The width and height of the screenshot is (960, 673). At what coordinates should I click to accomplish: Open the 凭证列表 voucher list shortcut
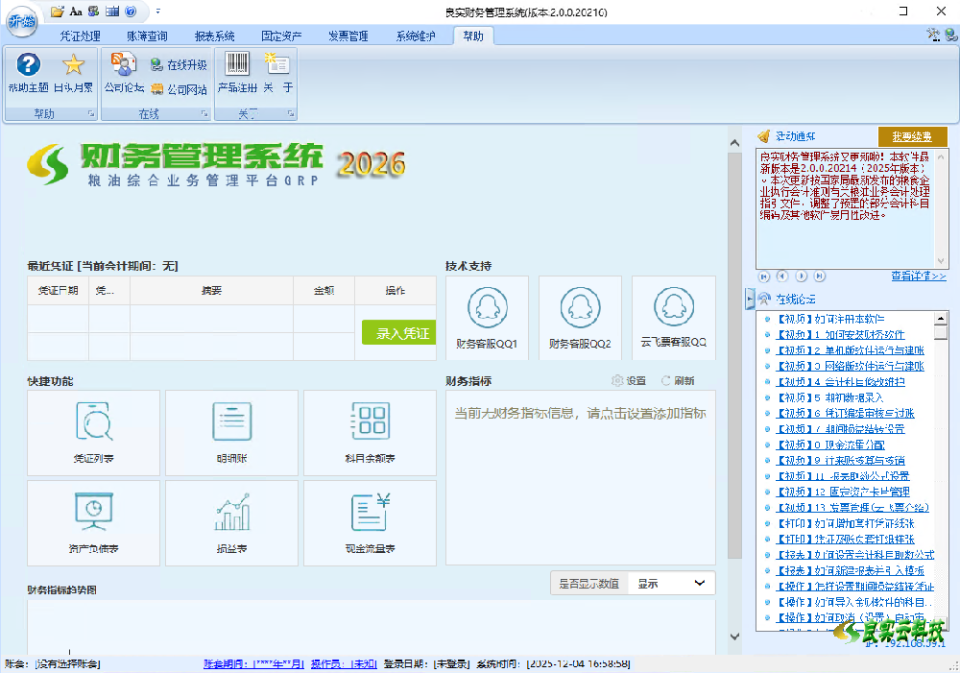tap(93, 433)
